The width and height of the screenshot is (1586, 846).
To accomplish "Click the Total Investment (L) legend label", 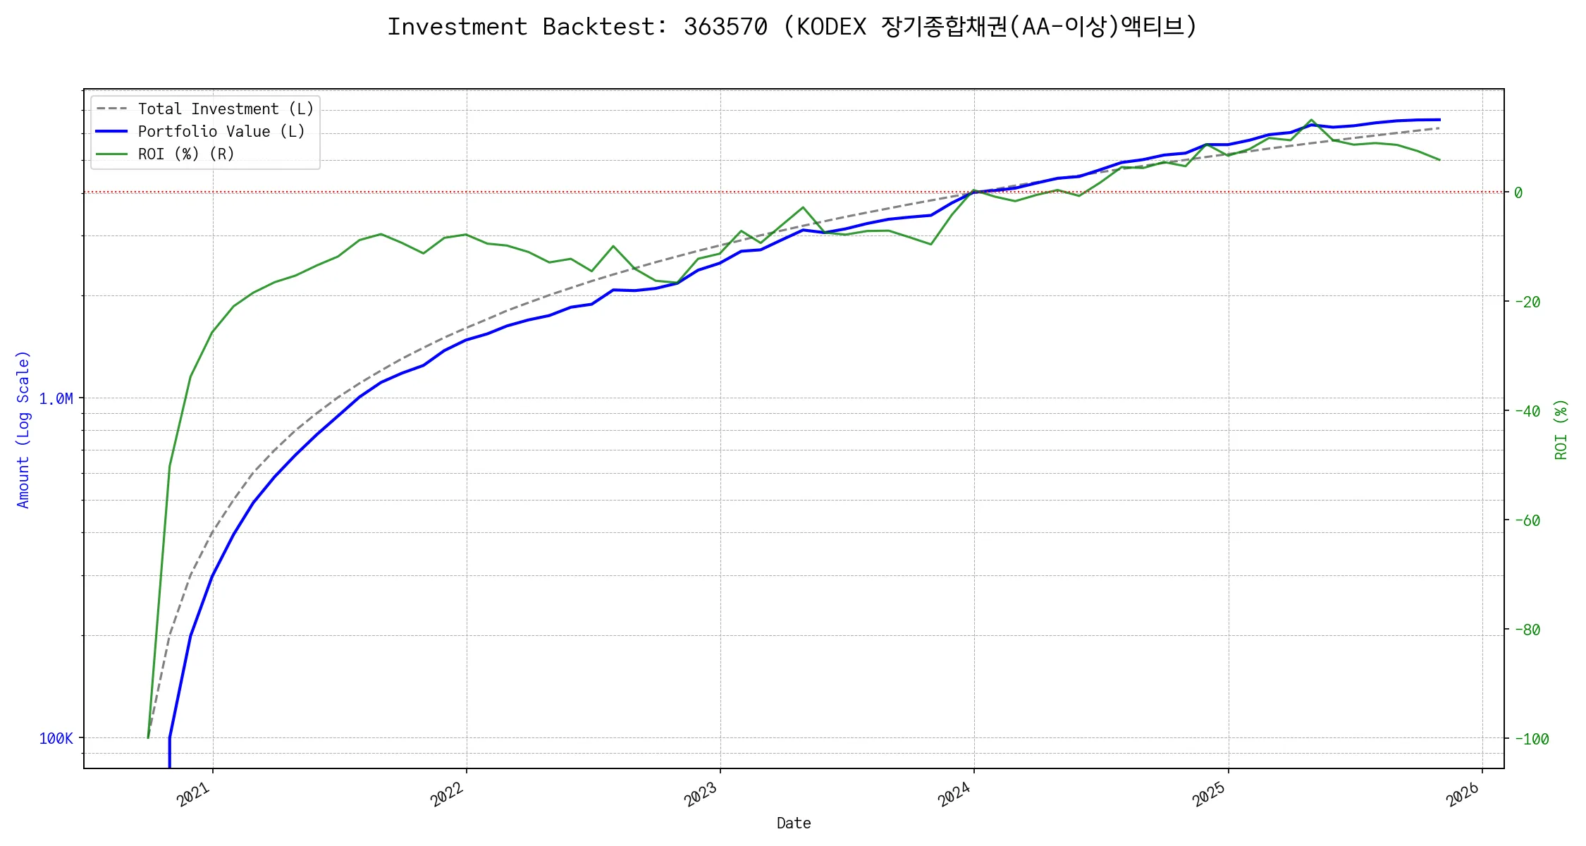I will click(x=226, y=109).
